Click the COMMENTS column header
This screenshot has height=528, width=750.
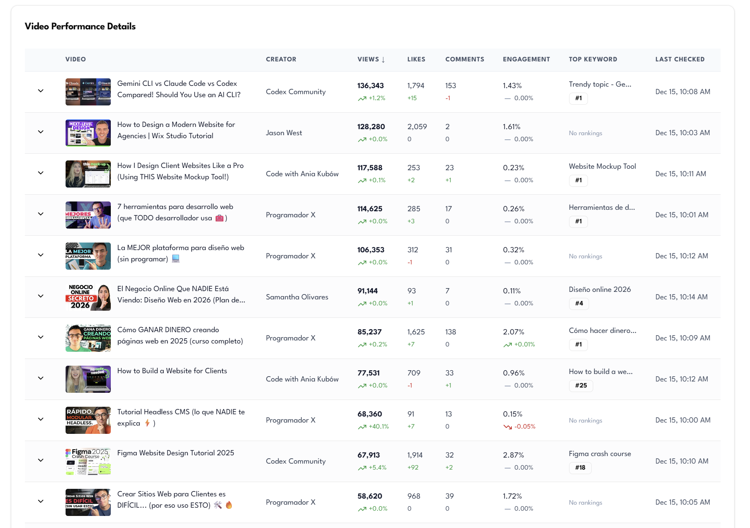point(465,59)
